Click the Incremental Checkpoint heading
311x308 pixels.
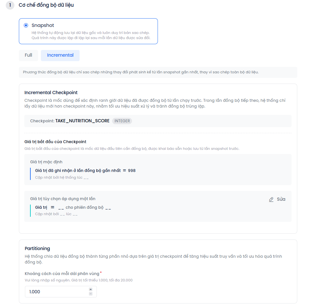click(x=51, y=93)
